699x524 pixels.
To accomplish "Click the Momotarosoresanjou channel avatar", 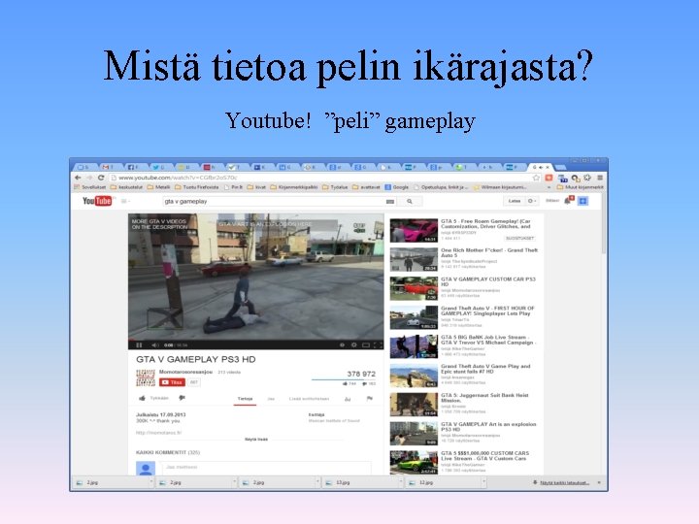I will pyautogui.click(x=146, y=377).
